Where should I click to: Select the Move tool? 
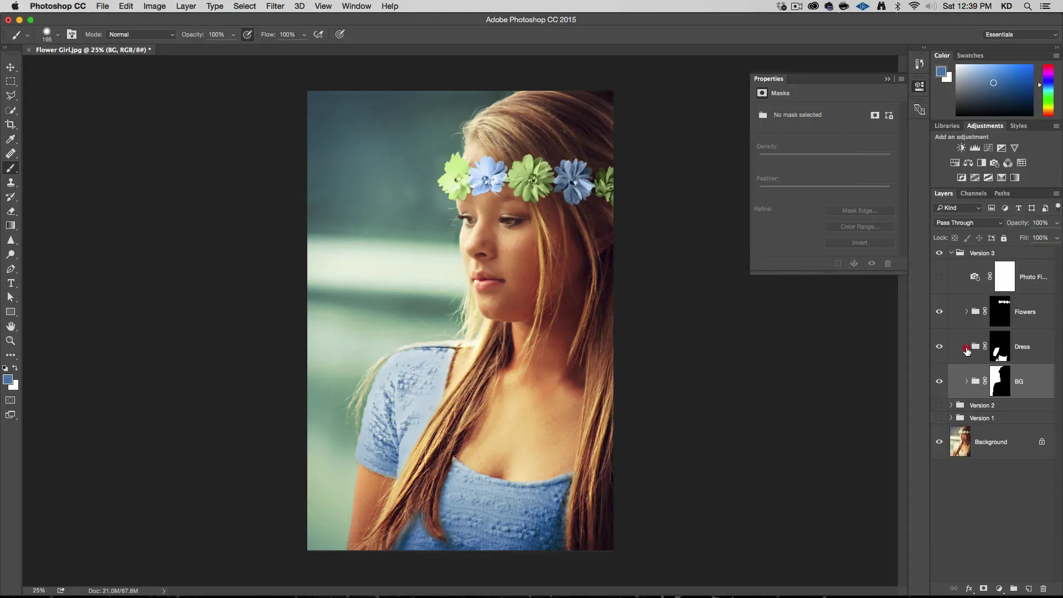point(10,66)
